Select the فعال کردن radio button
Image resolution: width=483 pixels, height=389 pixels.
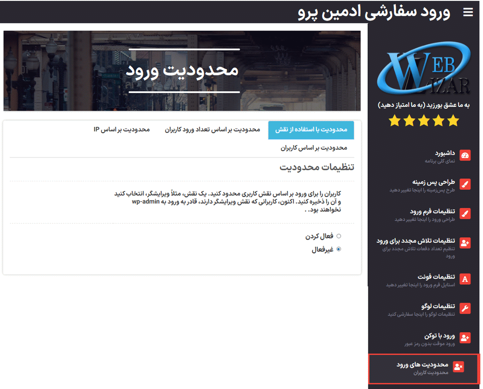point(339,236)
